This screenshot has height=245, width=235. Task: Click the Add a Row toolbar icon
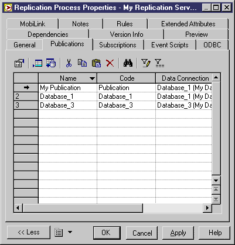[x=38, y=63]
